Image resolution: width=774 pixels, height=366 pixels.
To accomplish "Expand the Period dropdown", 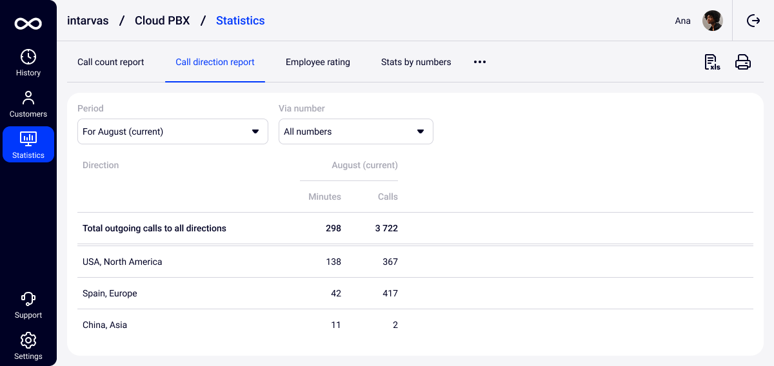I will tap(172, 131).
